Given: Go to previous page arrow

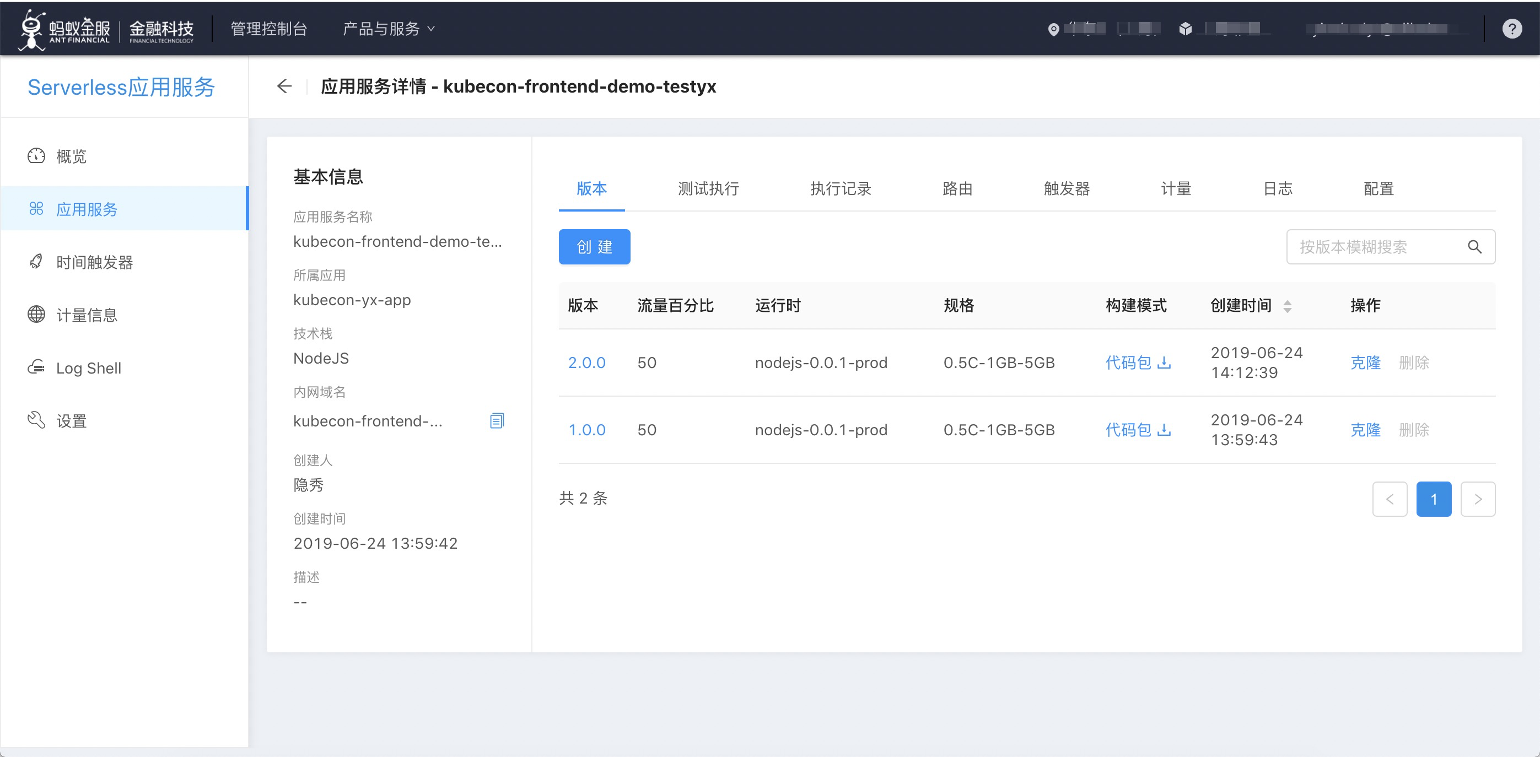Looking at the screenshot, I should (1390, 499).
